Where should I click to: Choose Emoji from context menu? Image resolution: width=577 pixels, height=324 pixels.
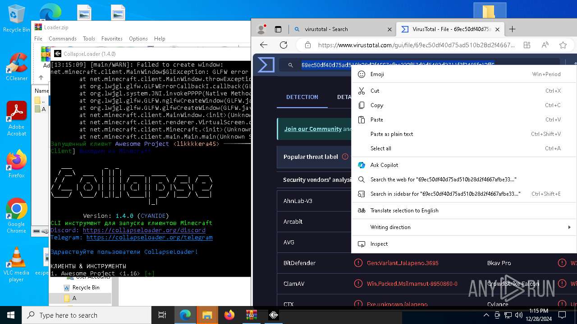point(464,74)
